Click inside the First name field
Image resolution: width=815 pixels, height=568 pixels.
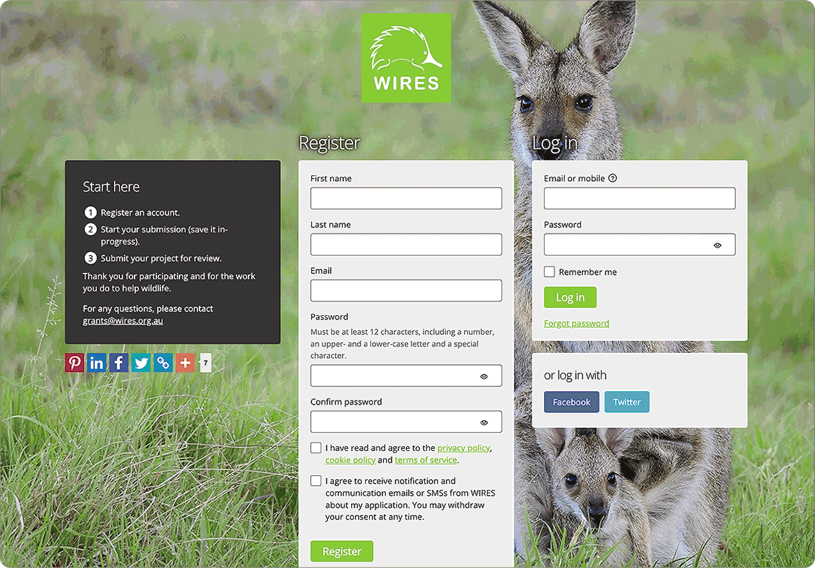(x=406, y=198)
